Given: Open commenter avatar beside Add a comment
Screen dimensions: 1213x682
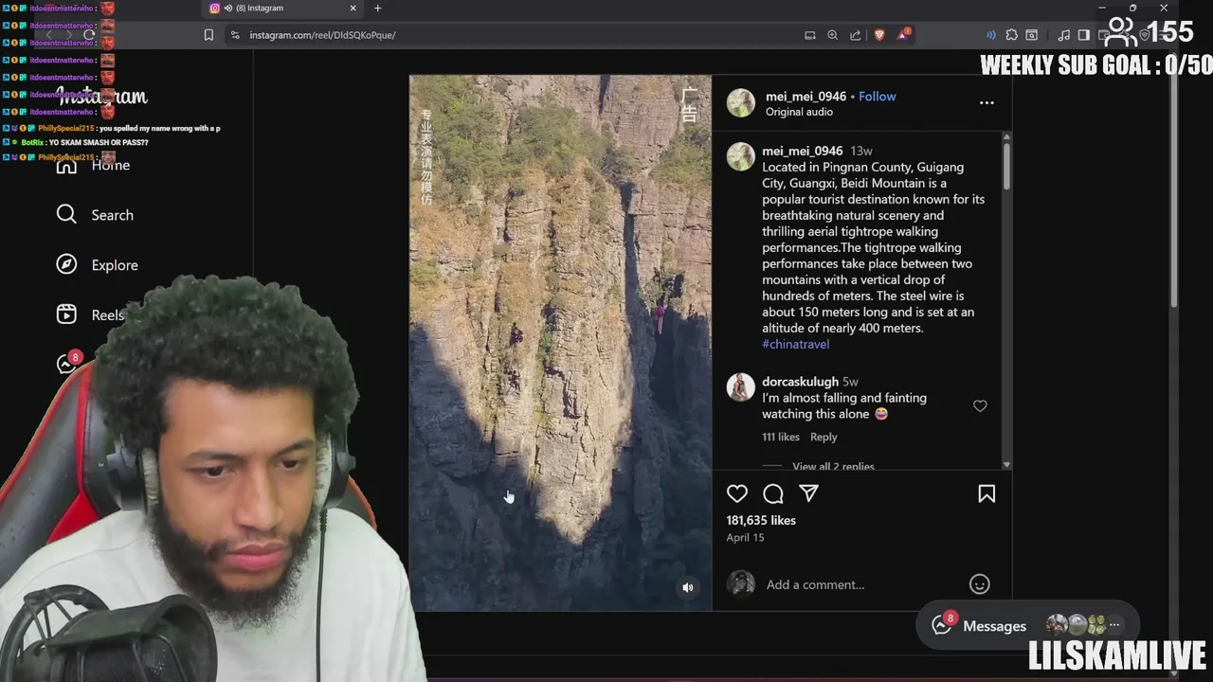Looking at the screenshot, I should coord(741,583).
